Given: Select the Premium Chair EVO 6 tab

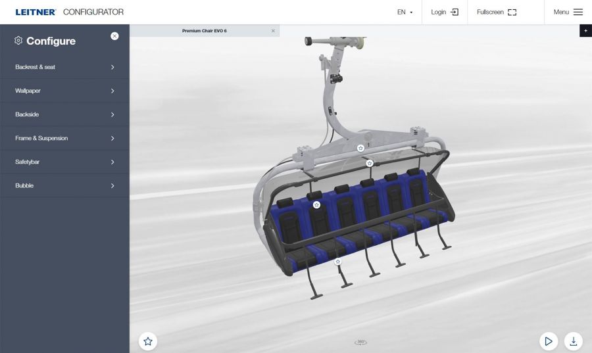Looking at the screenshot, I should tap(205, 31).
